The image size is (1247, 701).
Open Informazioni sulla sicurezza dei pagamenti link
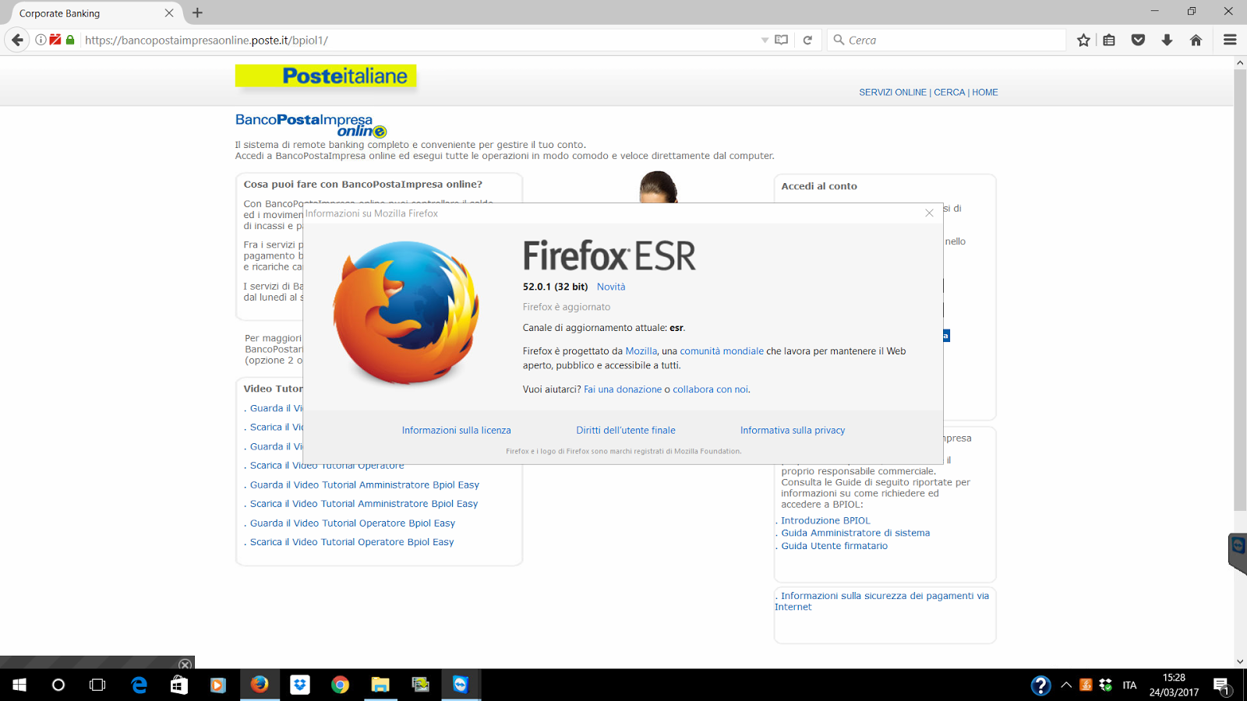881,601
